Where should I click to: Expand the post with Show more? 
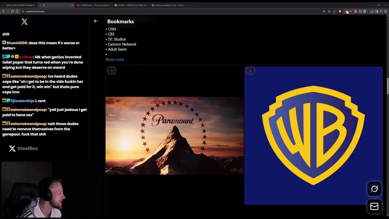[x=115, y=60]
